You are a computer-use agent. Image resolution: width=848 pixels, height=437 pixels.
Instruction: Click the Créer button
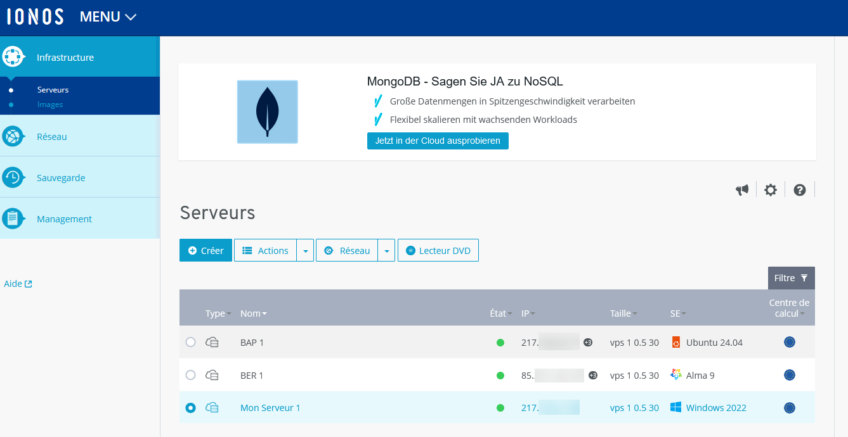205,250
